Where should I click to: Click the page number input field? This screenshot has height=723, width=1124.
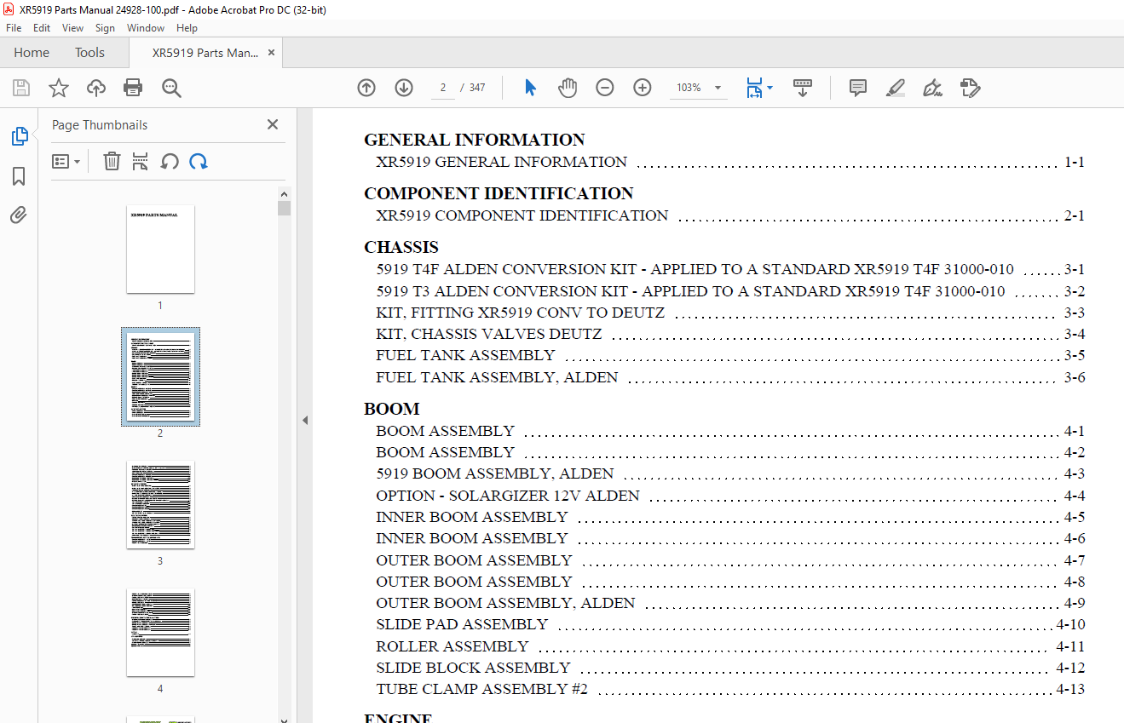443,88
